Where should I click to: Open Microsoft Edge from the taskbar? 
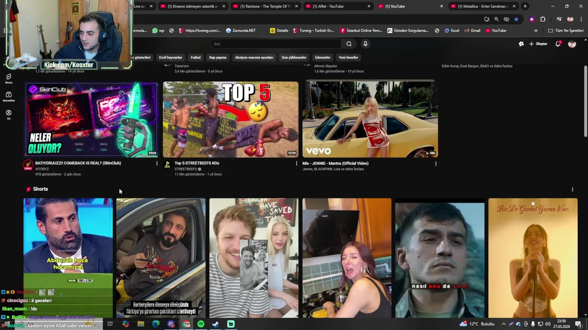156,324
